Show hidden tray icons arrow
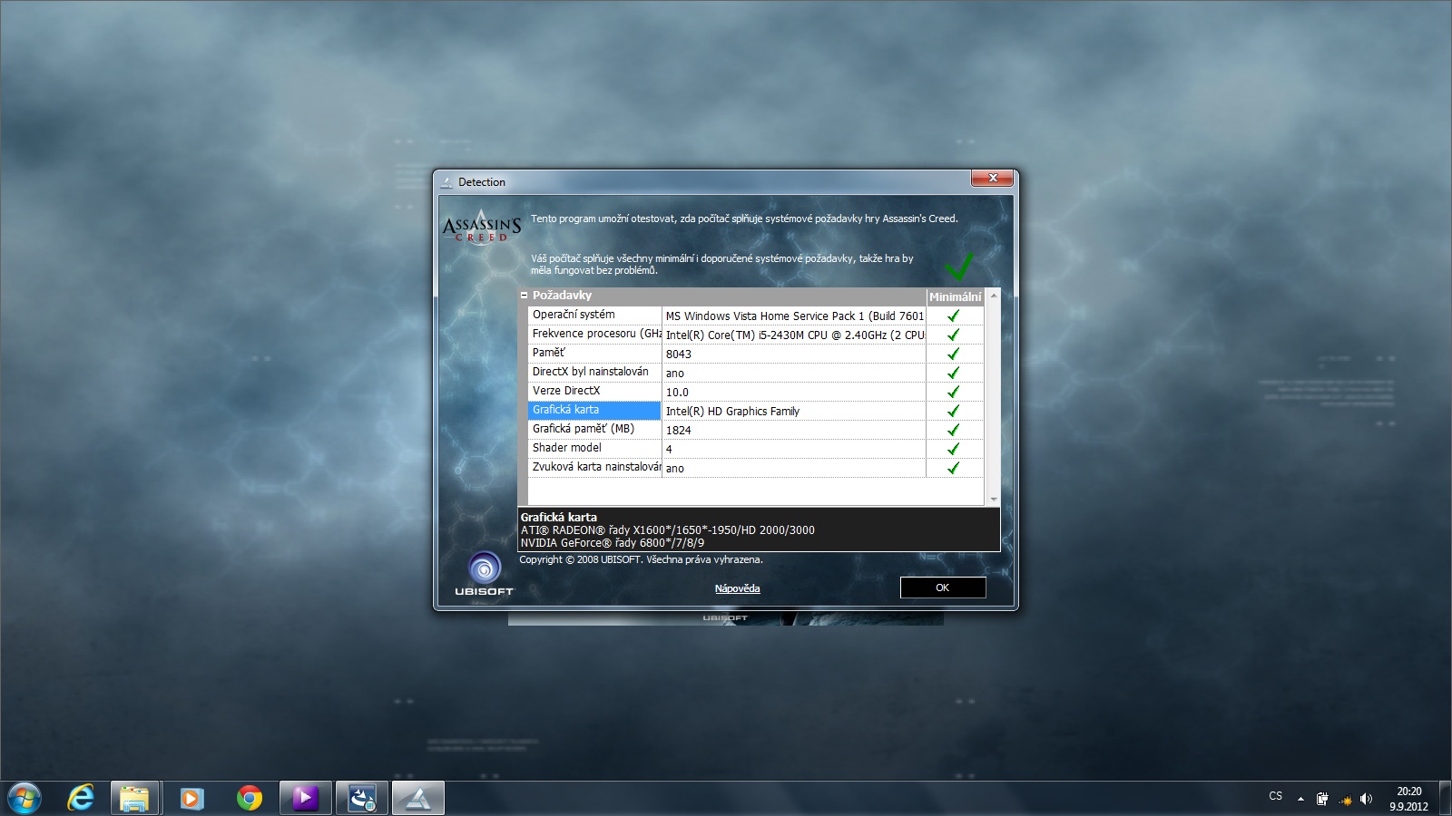1452x816 pixels. pos(1300,799)
